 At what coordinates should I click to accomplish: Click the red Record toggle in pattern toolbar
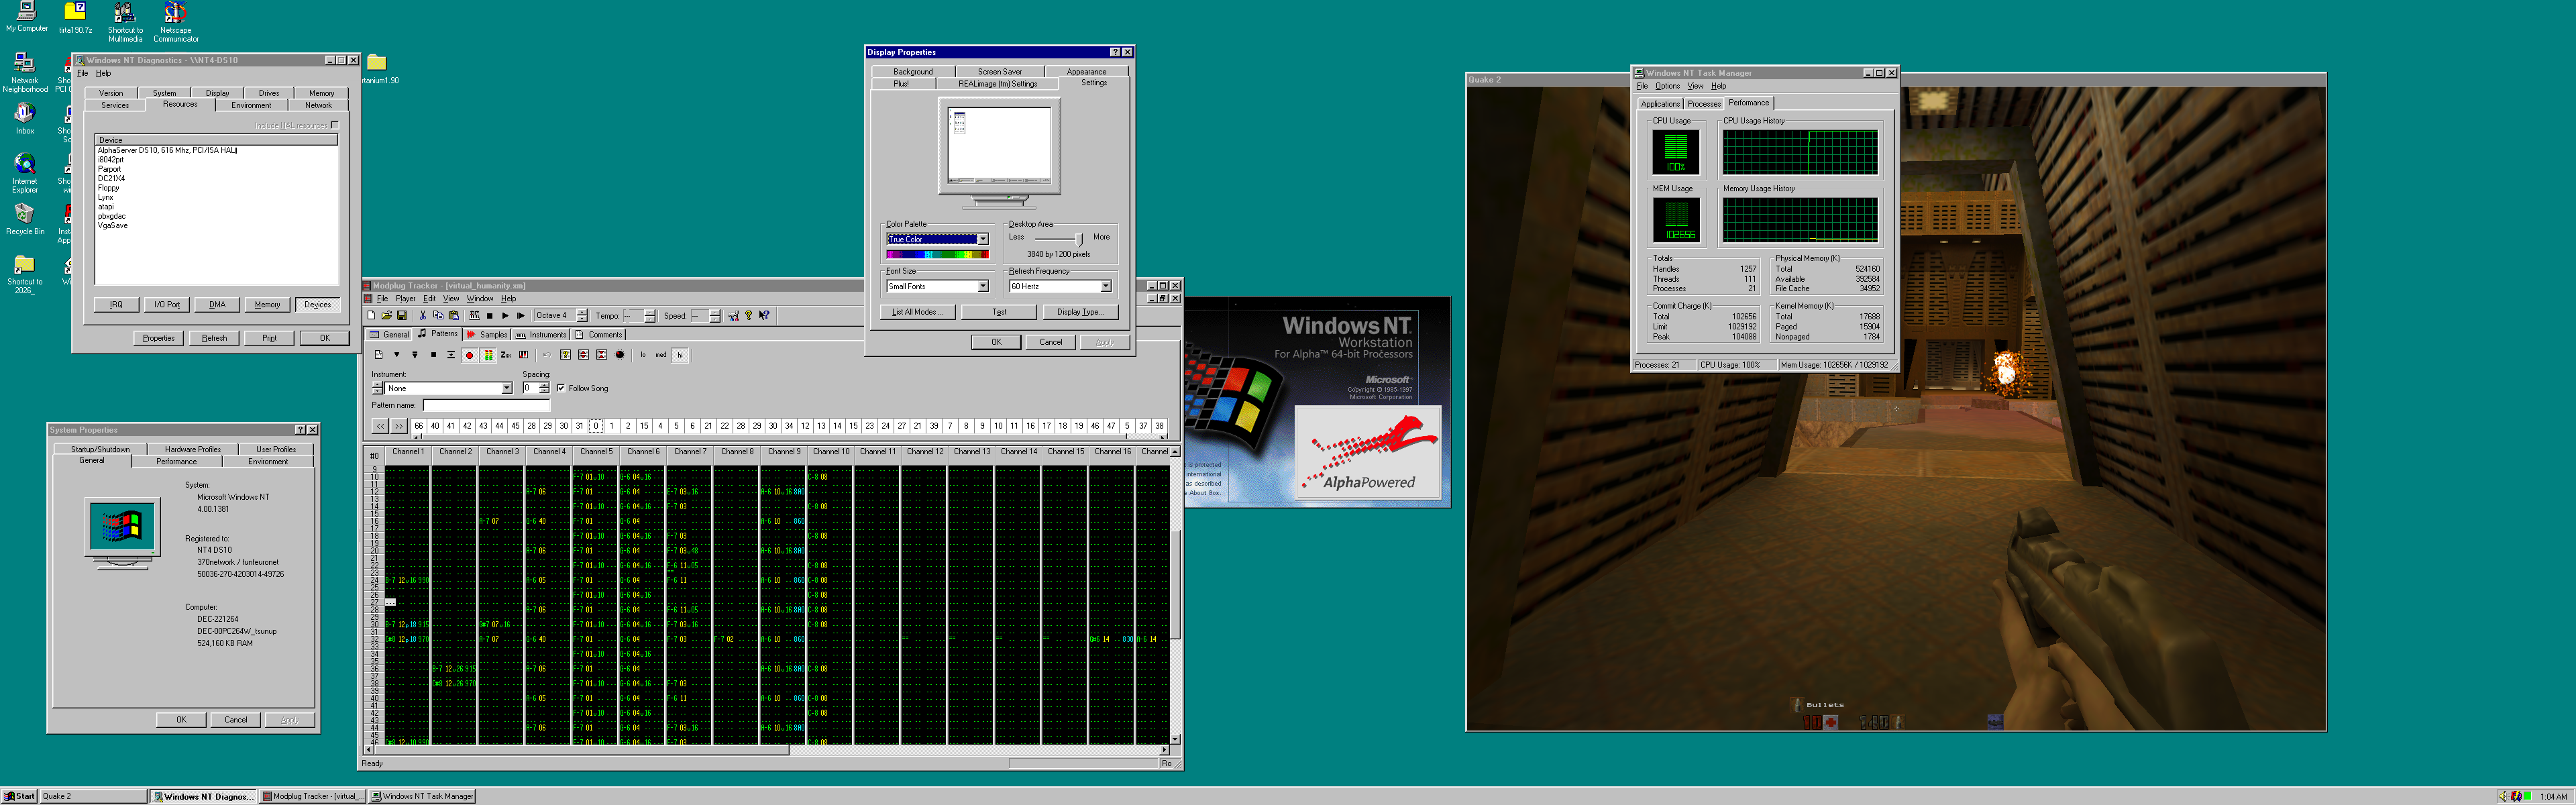469,355
